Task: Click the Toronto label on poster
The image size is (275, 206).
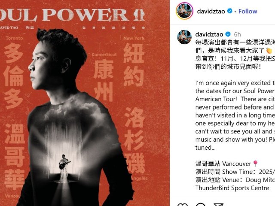Action: [14, 38]
